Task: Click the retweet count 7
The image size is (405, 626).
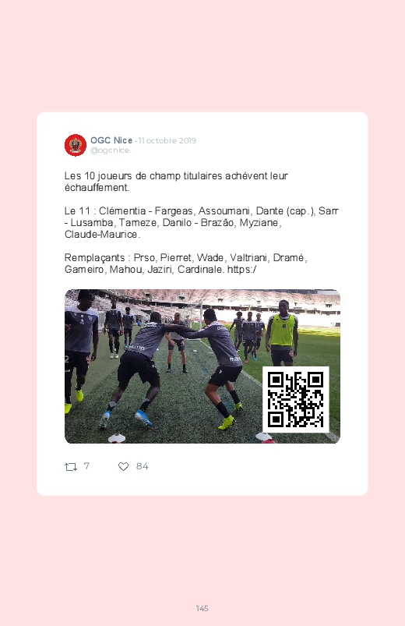Action: tap(86, 466)
